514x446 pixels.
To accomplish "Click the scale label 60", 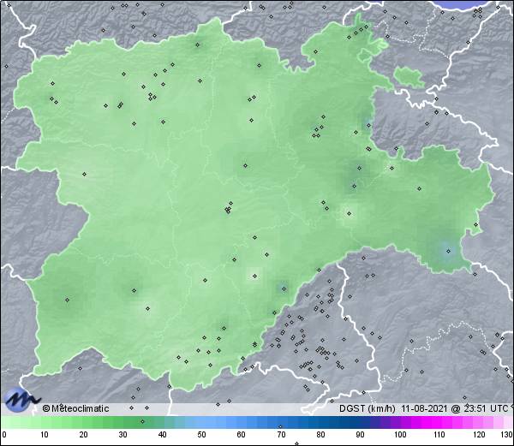I will click(242, 435).
